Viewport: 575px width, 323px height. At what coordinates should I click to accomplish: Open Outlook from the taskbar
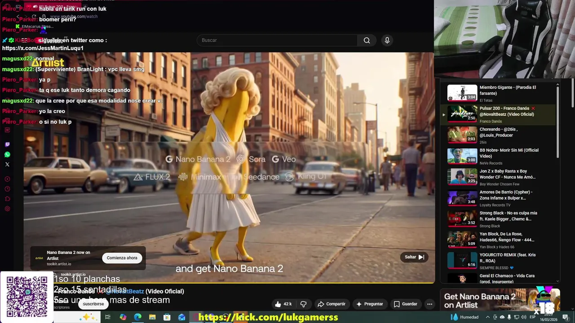[181, 317]
